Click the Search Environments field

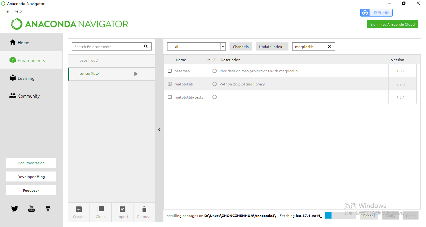pyautogui.click(x=112, y=46)
